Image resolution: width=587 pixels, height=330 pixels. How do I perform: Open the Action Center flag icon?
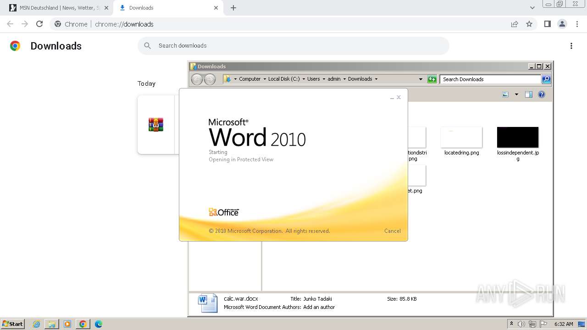pyautogui.click(x=543, y=324)
